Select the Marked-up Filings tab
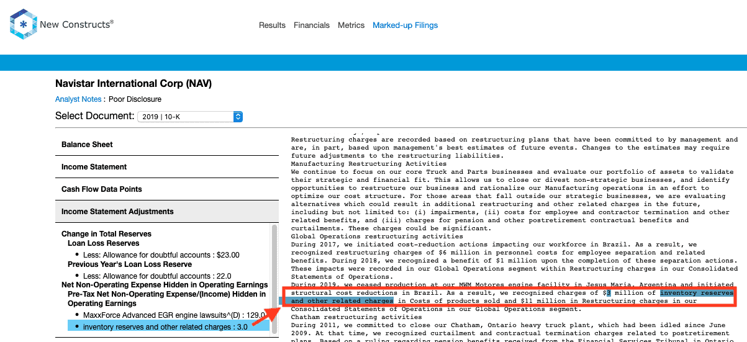 (x=405, y=25)
